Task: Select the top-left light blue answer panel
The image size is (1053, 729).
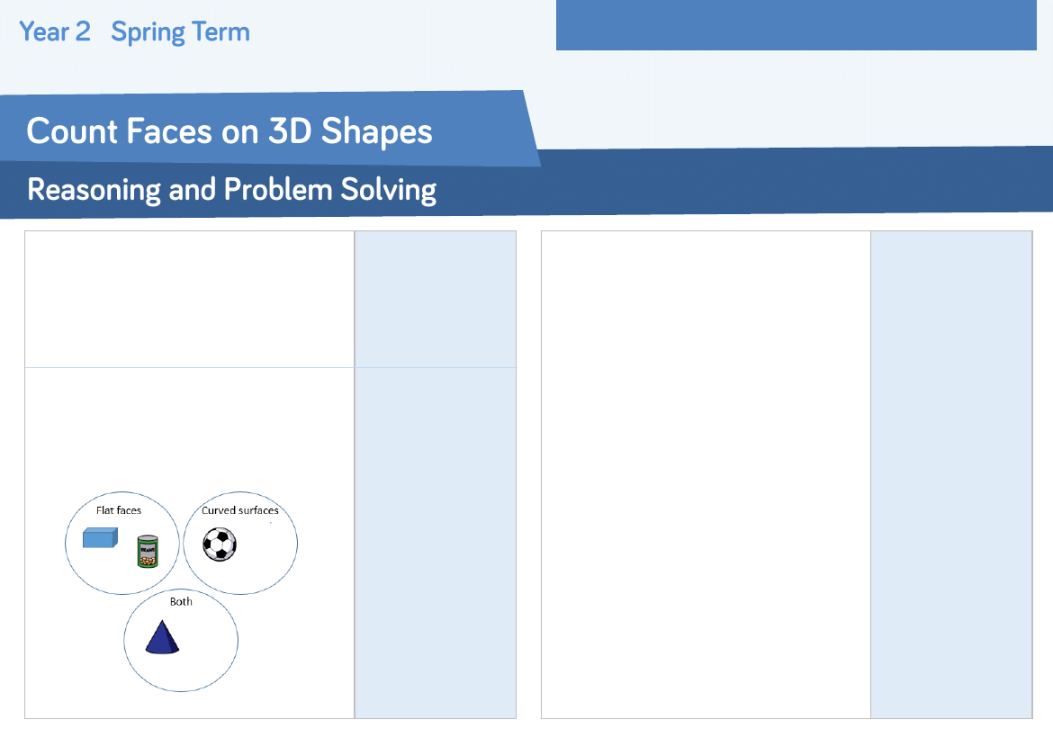Action: (x=436, y=299)
